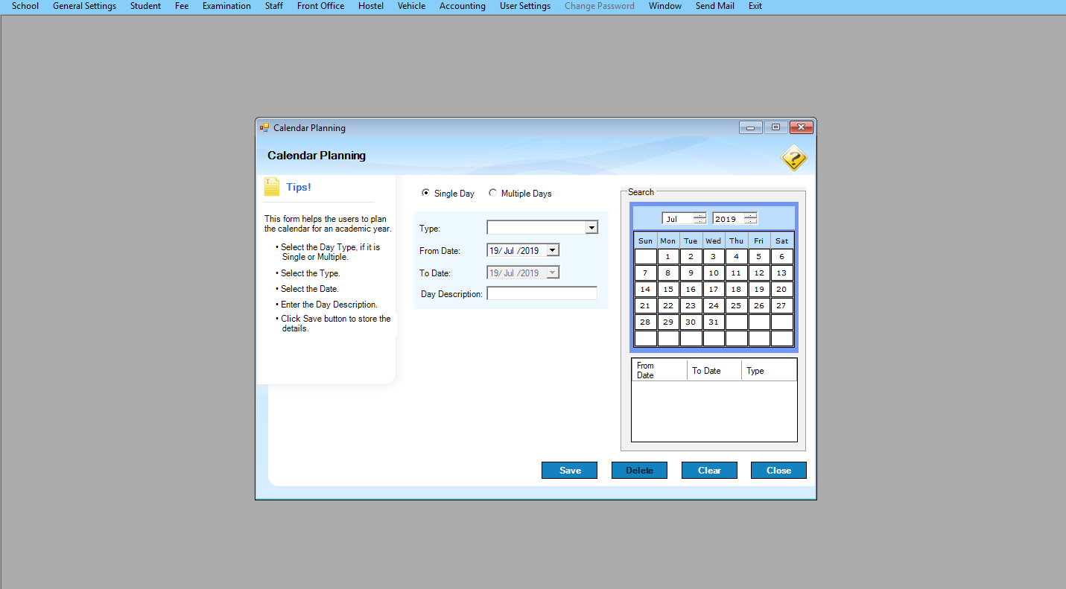Open the Front Office menu
Screen dimensions: 1066x589
pos(320,6)
